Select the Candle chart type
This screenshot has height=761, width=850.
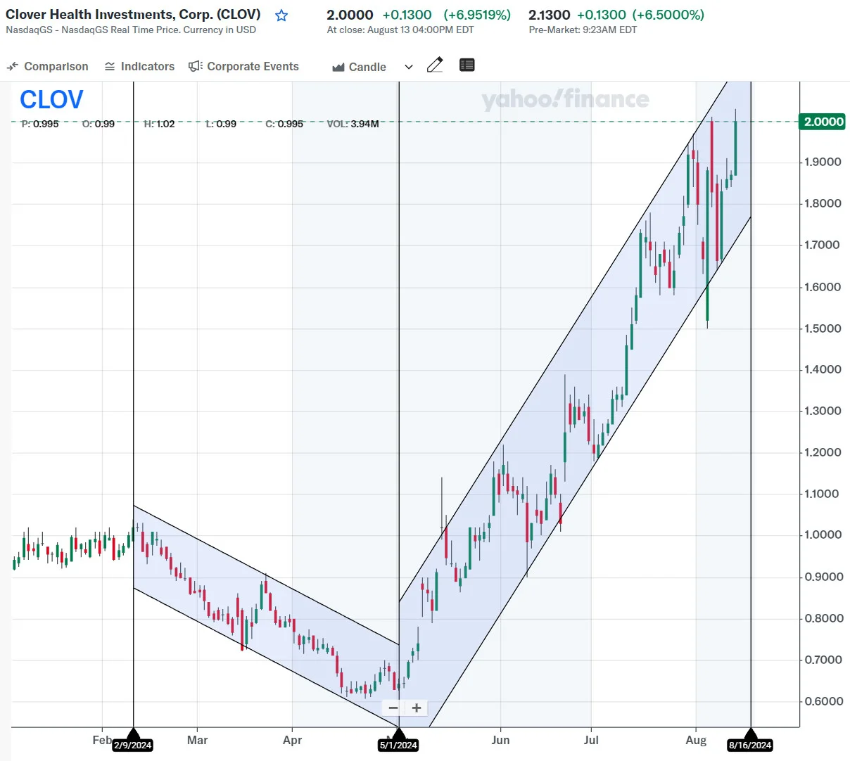[359, 67]
